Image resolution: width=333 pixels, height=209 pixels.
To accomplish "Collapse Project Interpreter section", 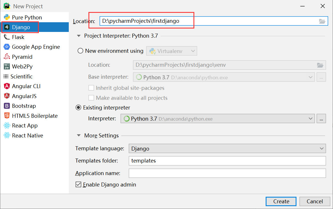I will (x=79, y=36).
